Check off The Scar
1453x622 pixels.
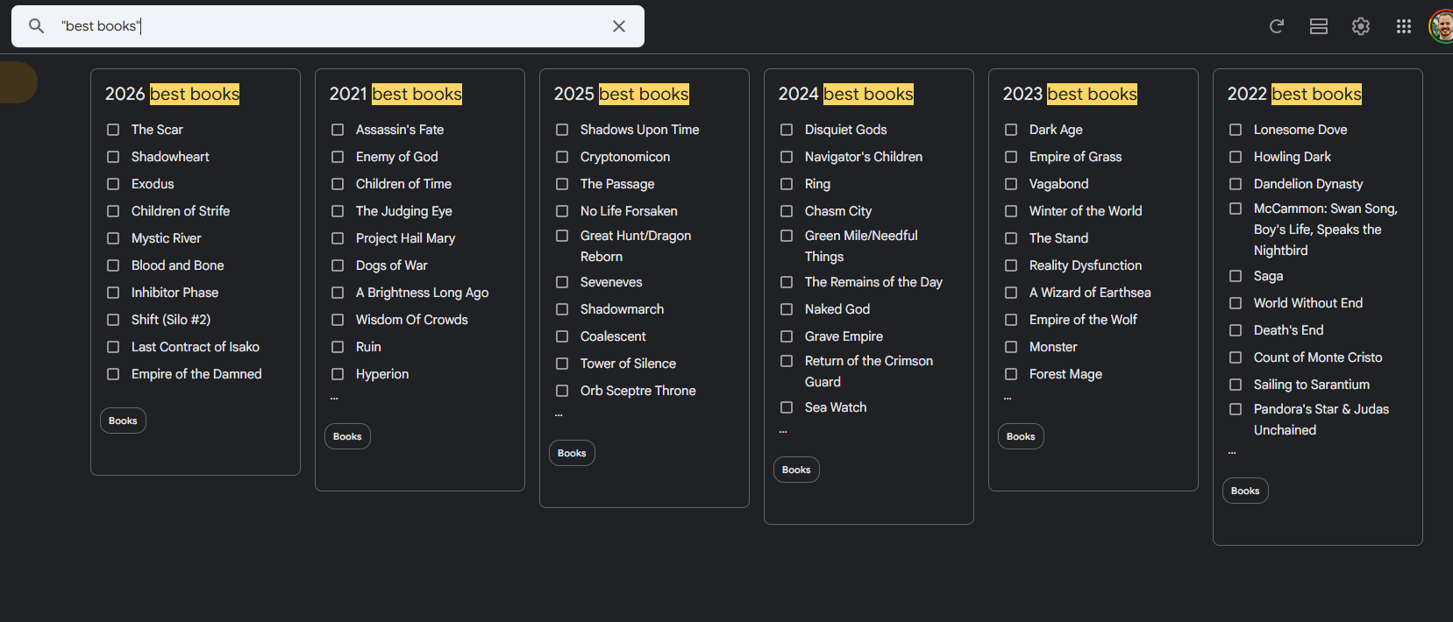[113, 130]
